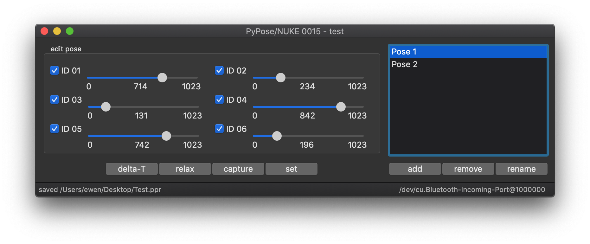Click the ID 03 slider handle at 131
Screen dimensions: 590x244
pos(106,107)
